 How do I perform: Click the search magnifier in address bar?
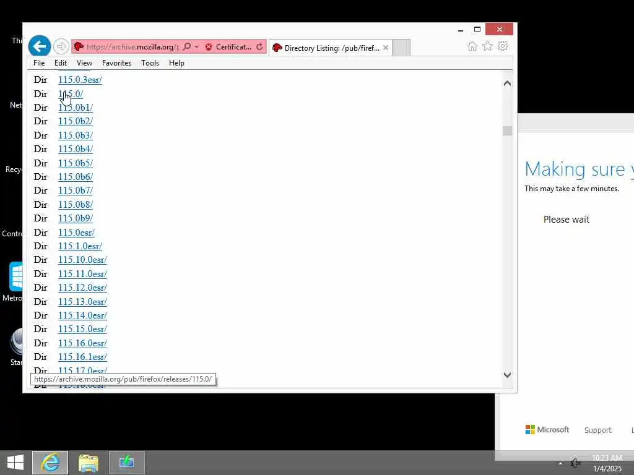point(187,47)
